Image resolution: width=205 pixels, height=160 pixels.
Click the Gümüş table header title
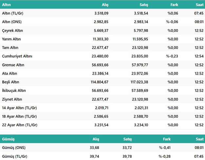point(8,139)
